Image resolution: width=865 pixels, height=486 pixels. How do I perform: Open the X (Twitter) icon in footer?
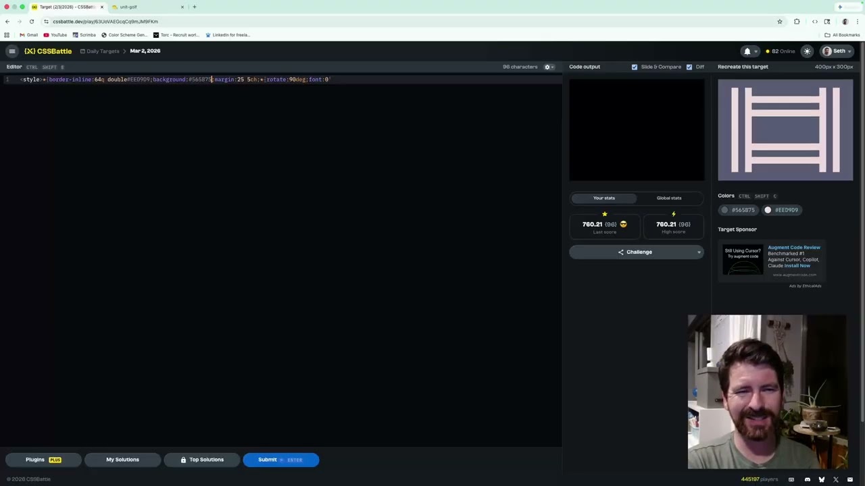pos(836,480)
